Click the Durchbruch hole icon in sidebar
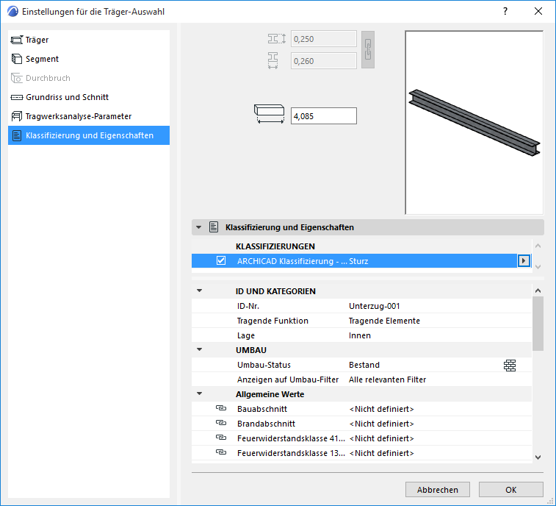Viewport: 556px width, 506px height. tap(17, 78)
